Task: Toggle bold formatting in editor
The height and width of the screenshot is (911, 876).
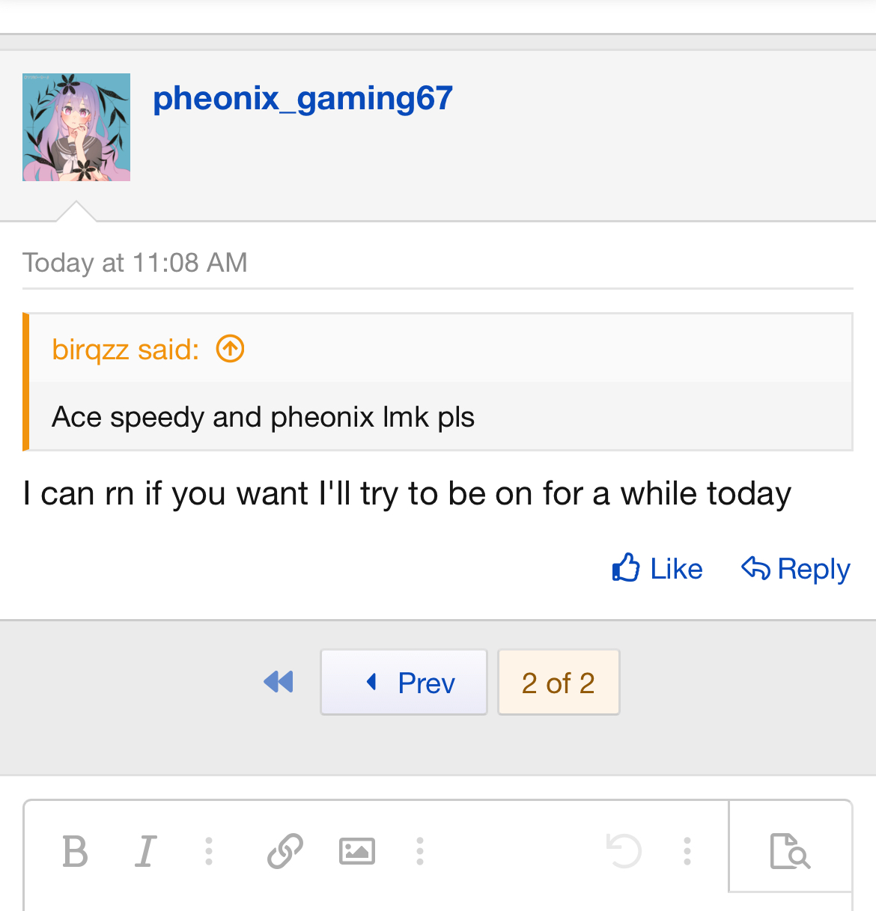Action: 75,851
